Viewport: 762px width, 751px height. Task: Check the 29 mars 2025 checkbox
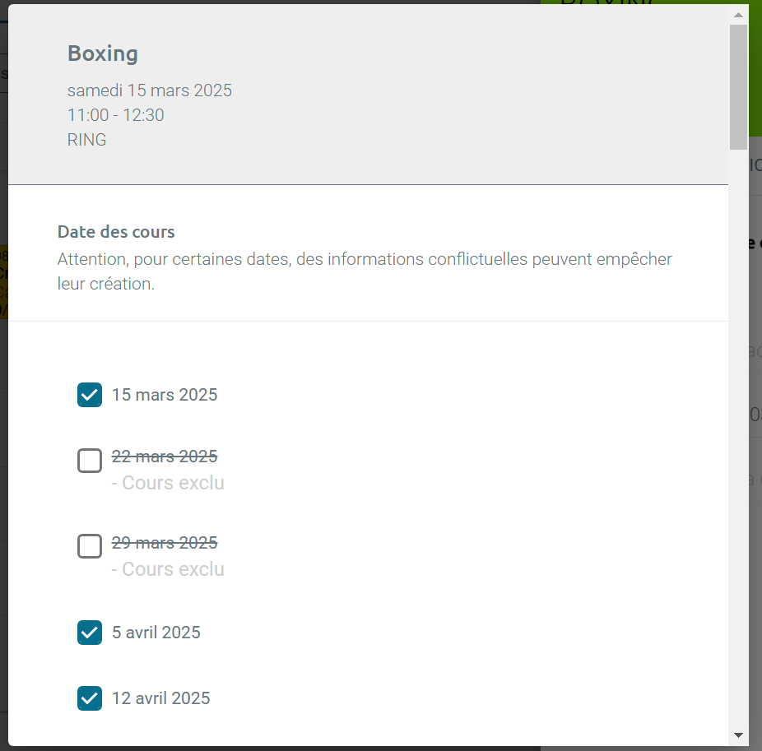(90, 546)
